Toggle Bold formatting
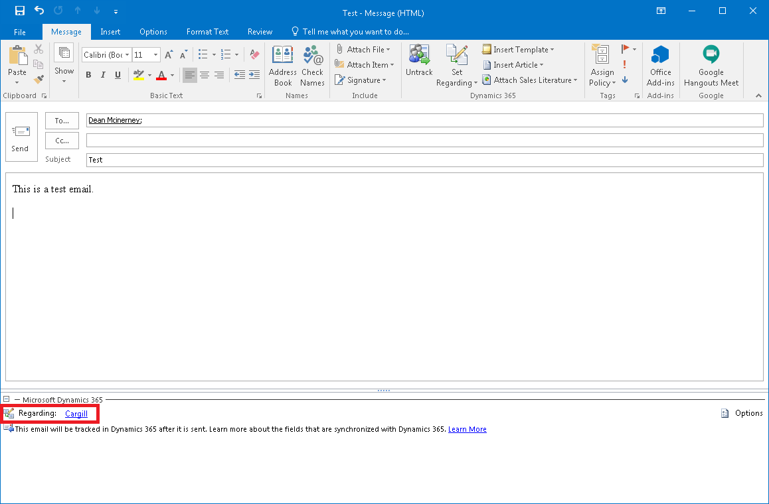 (88, 75)
